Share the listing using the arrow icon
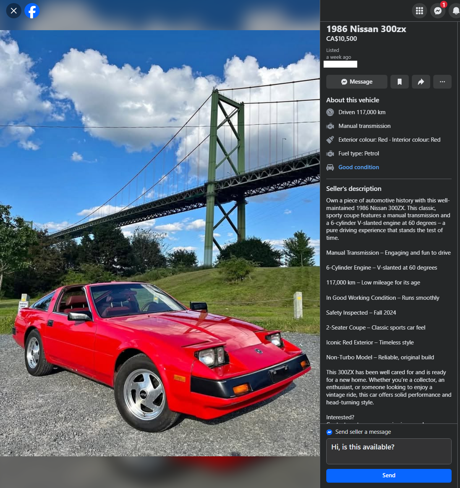This screenshot has width=460, height=488. point(421,82)
